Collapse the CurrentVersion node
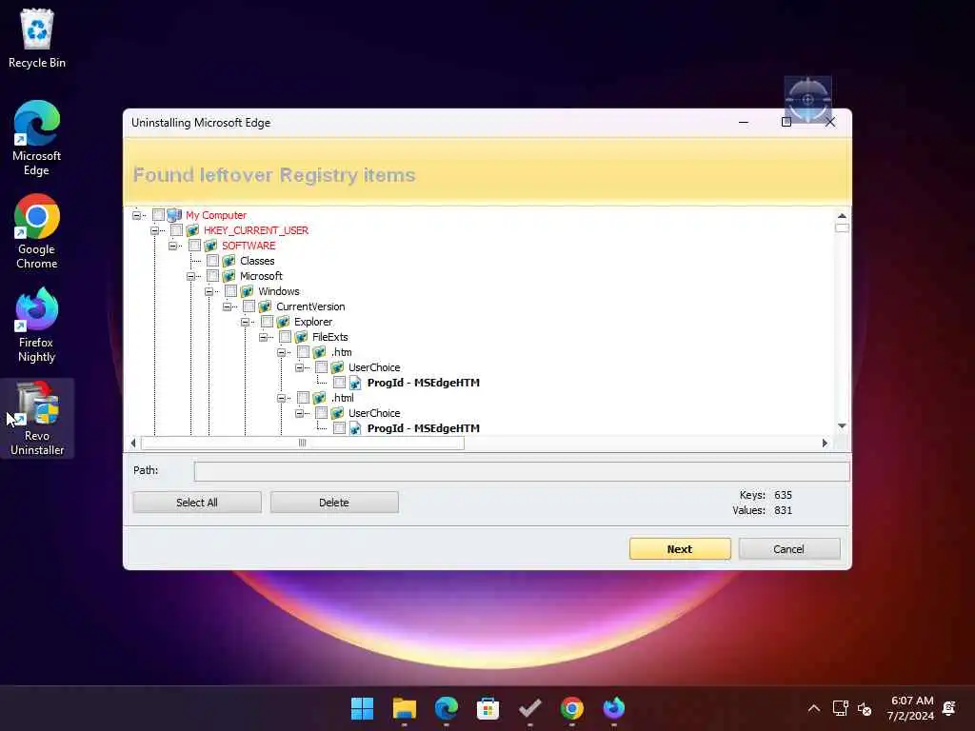This screenshot has width=975, height=731. coord(227,306)
